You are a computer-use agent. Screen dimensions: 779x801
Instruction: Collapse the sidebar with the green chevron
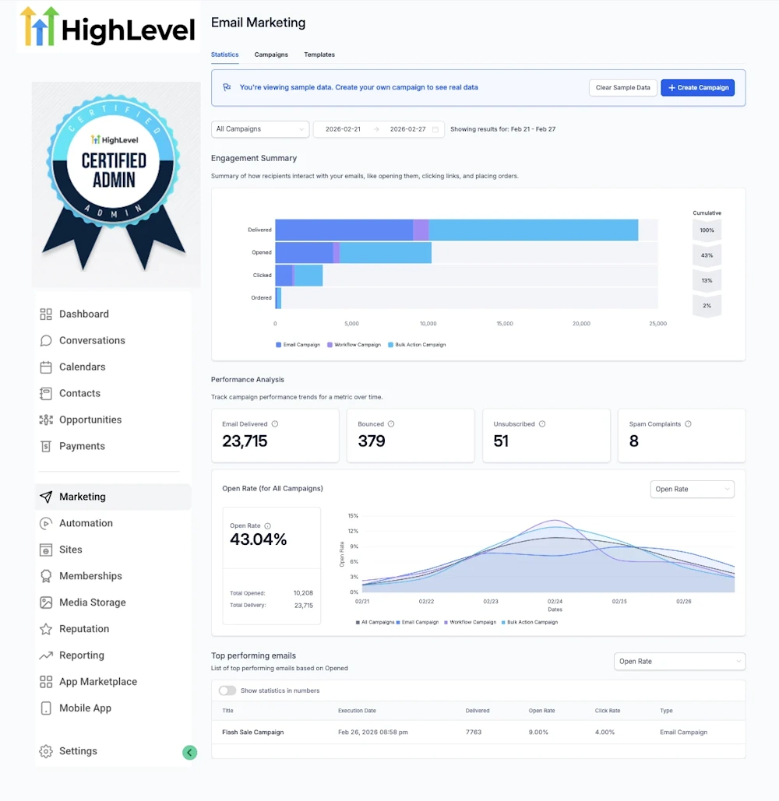tap(189, 753)
